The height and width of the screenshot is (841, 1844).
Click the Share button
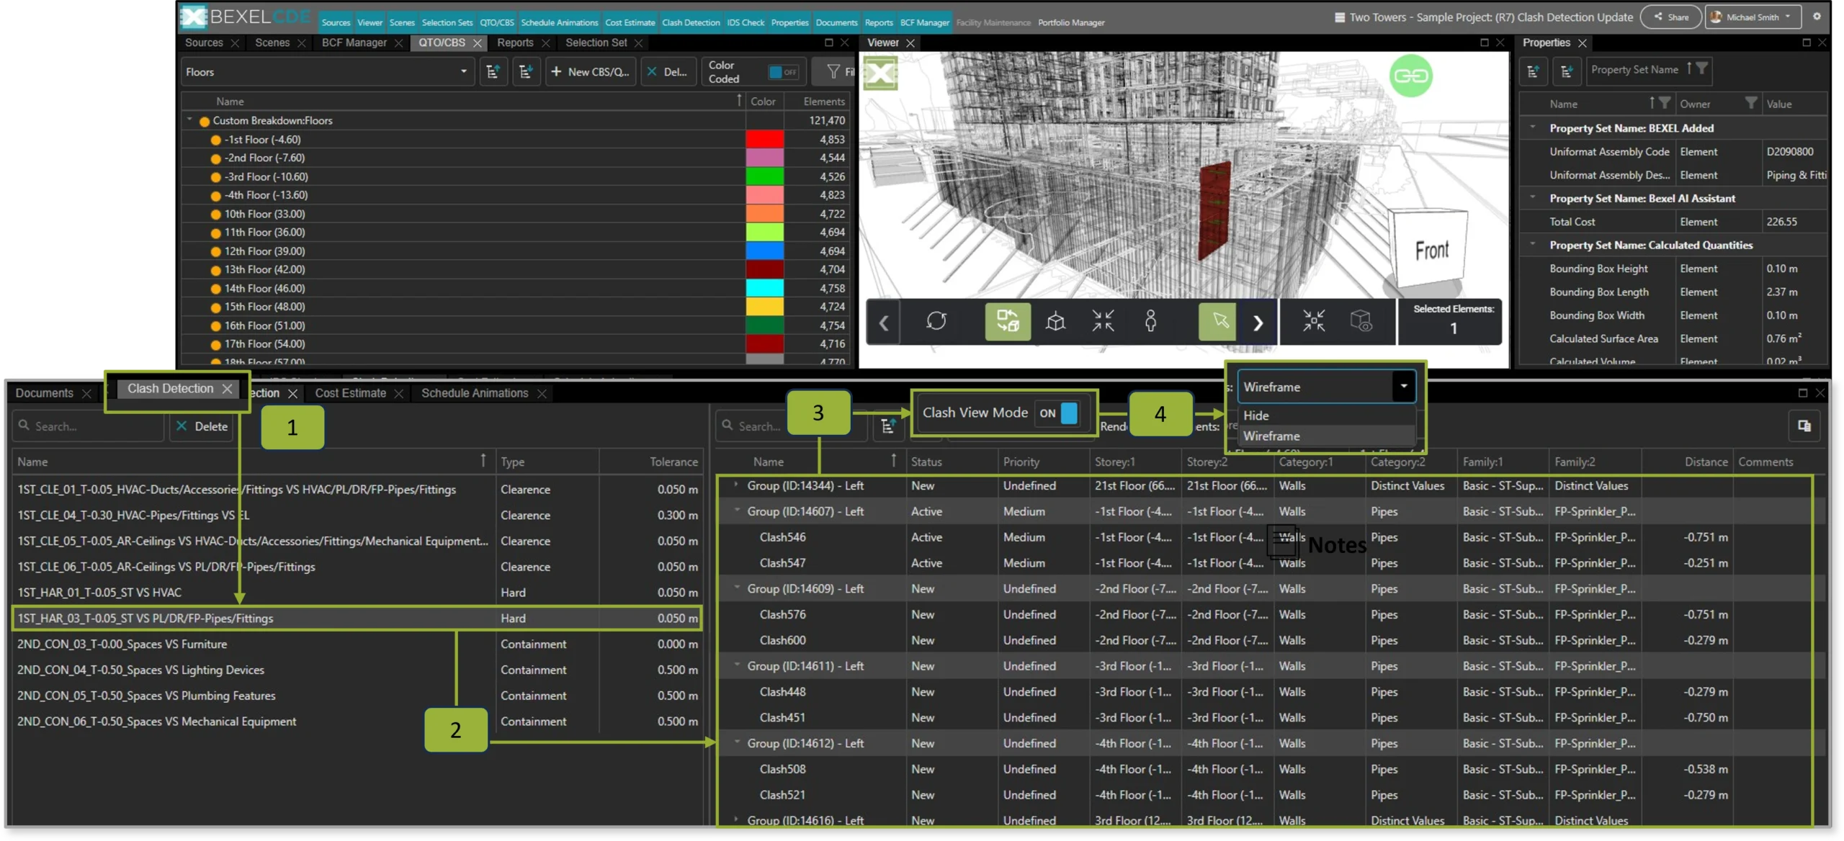click(x=1670, y=17)
